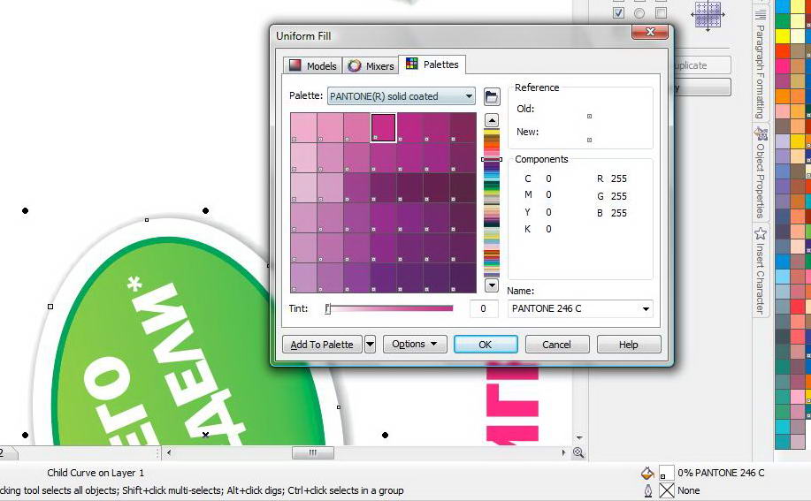This screenshot has width=811, height=501.
Task: Open the color Name dropdown
Action: point(580,308)
